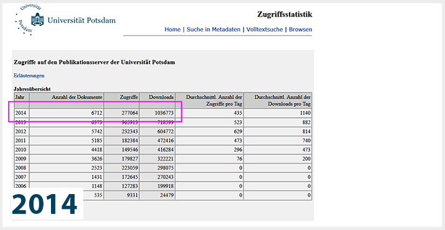Click the Zugriffsstatistik page title
This screenshot has height=230, width=445.
[x=285, y=14]
